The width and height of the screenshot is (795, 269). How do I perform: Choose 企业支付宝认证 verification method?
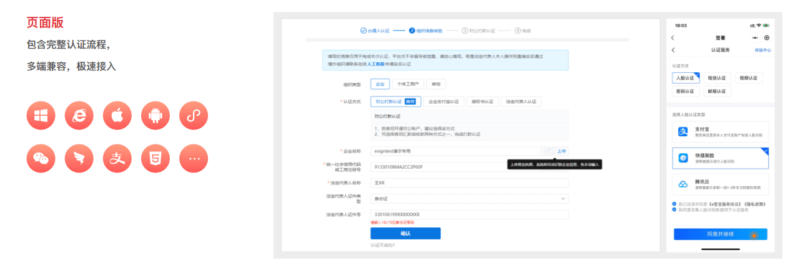click(443, 101)
